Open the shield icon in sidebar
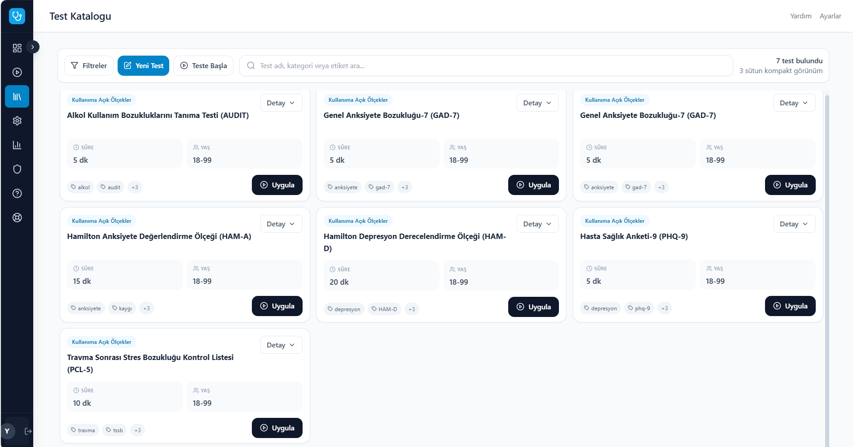Screen dimensions: 853x447 (17, 169)
